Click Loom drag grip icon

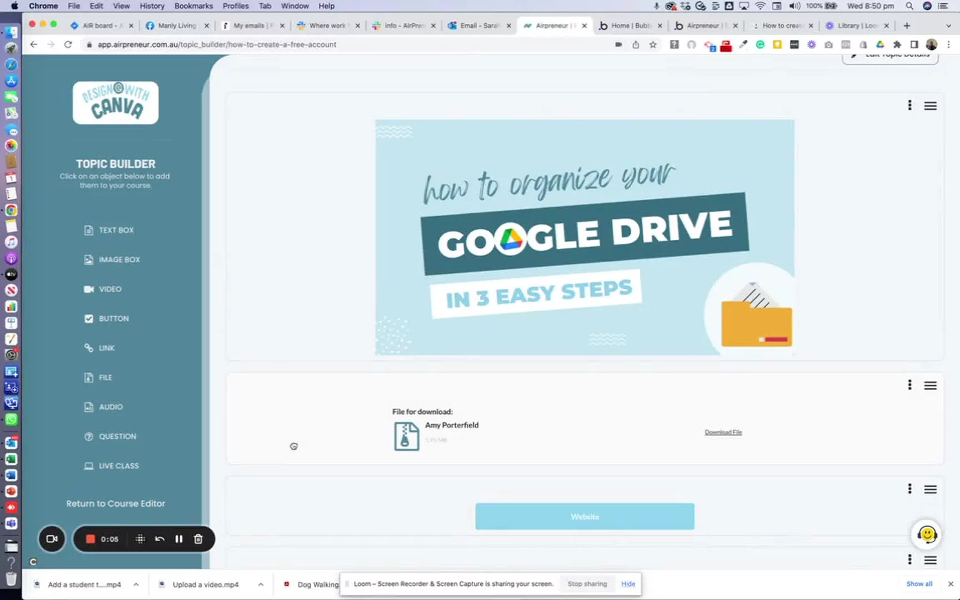tap(140, 539)
